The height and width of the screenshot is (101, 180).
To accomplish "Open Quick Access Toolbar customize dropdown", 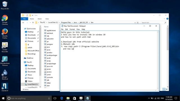I will click(33, 15).
